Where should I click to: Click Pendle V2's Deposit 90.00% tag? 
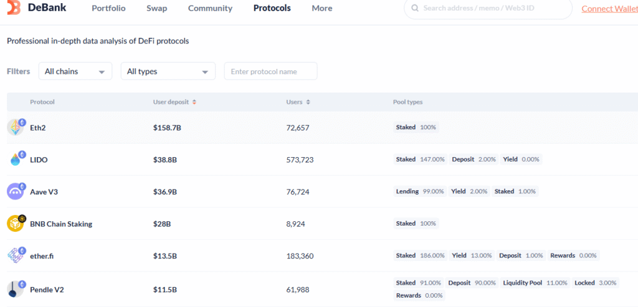click(x=472, y=283)
